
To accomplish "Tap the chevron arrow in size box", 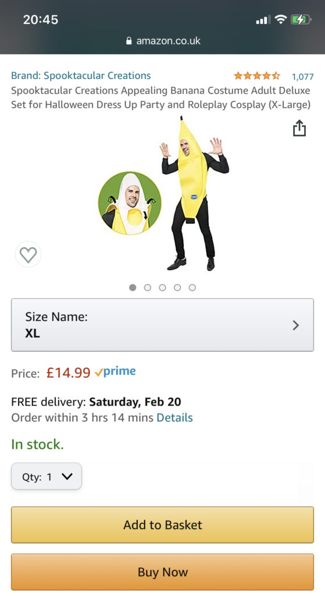I will [x=296, y=325].
